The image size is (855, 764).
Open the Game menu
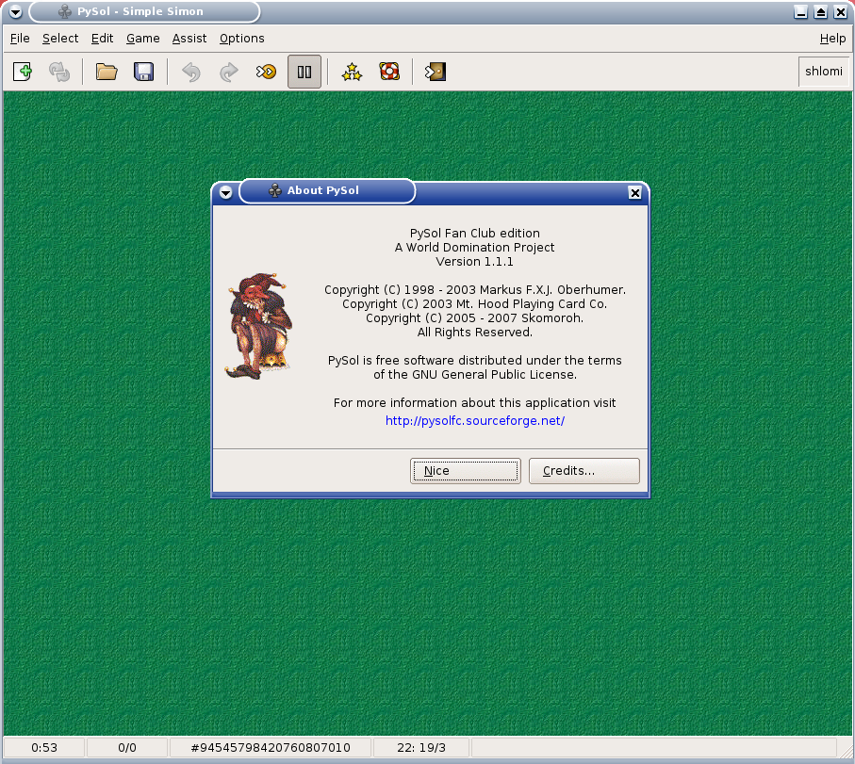pos(143,38)
